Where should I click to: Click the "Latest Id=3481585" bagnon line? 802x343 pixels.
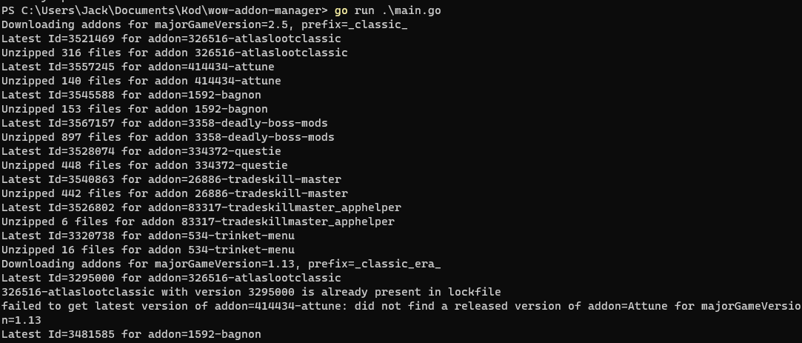point(131,334)
